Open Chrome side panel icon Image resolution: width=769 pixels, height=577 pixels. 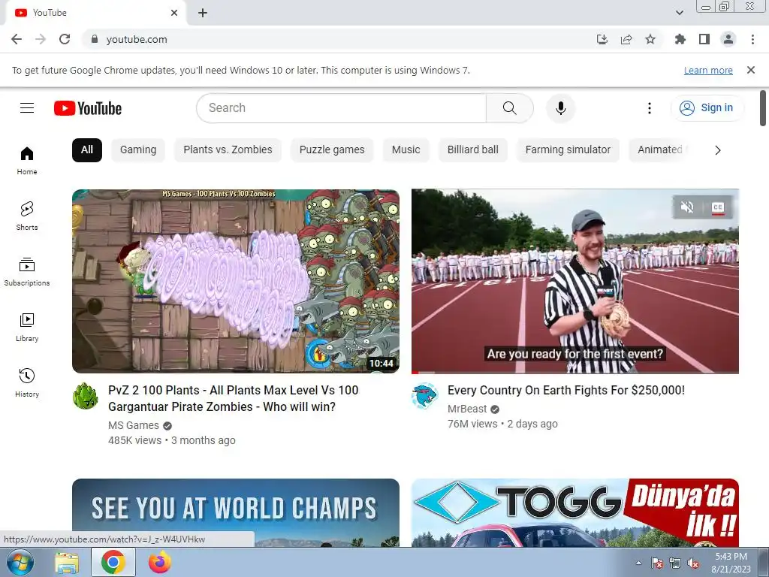[x=704, y=39]
